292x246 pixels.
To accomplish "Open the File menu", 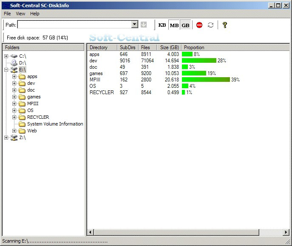I will point(7,14).
